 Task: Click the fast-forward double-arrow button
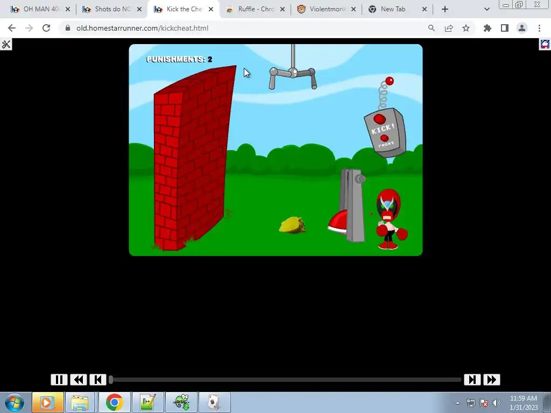click(492, 380)
